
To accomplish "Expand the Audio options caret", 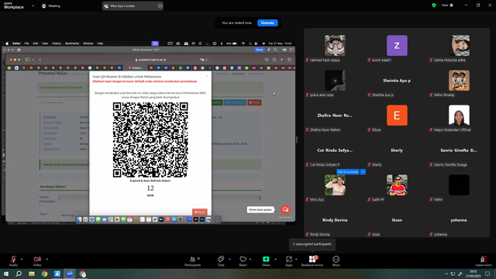I will 22,259.
